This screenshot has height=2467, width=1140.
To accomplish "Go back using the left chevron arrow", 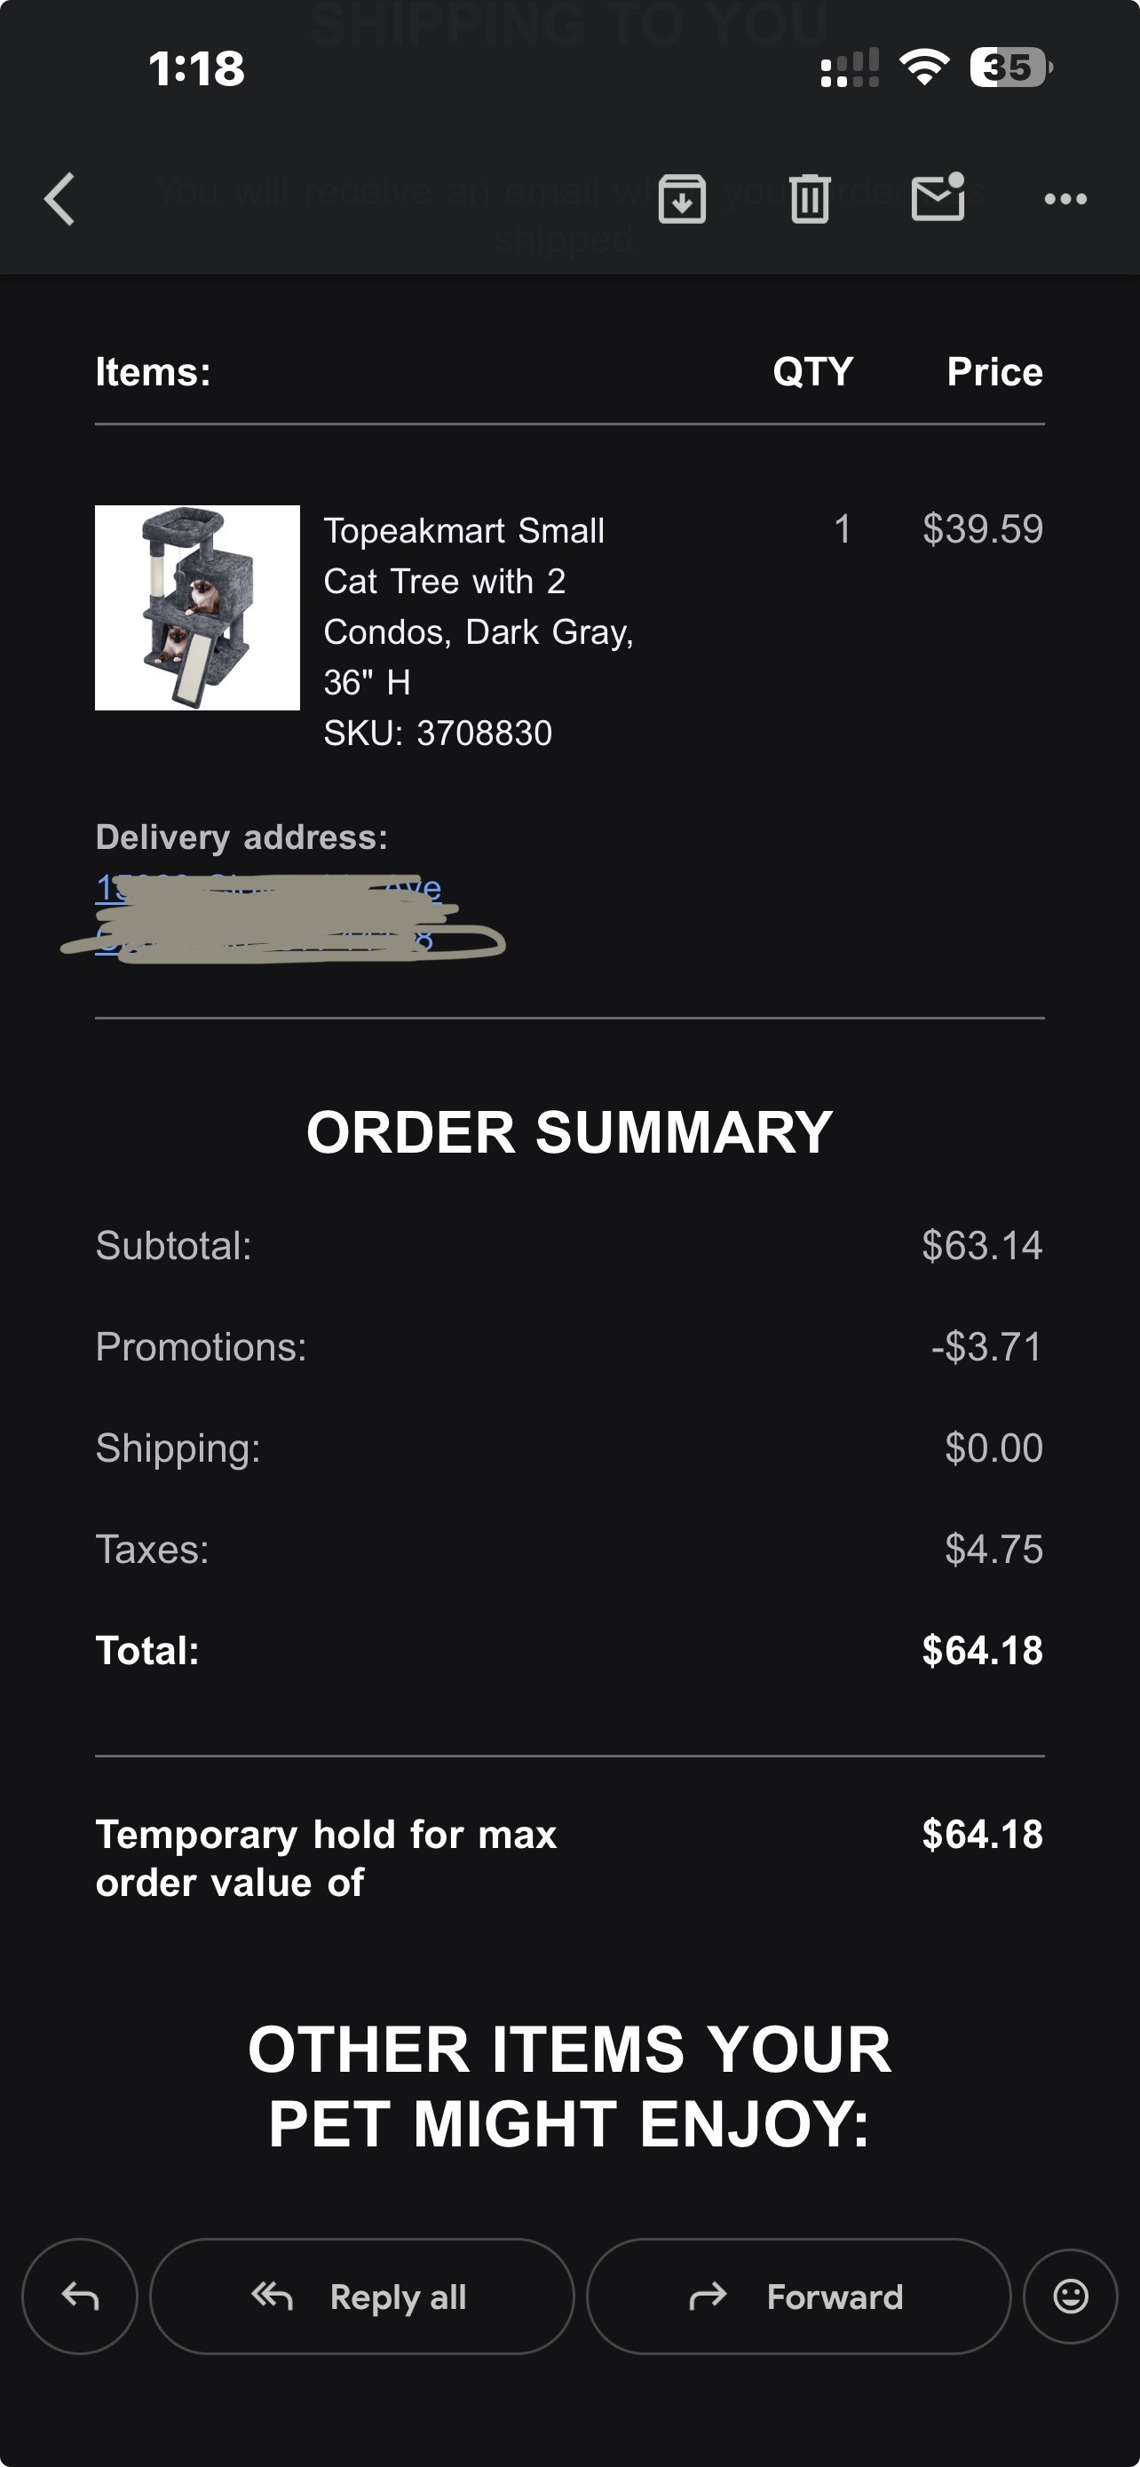I will click(x=59, y=199).
